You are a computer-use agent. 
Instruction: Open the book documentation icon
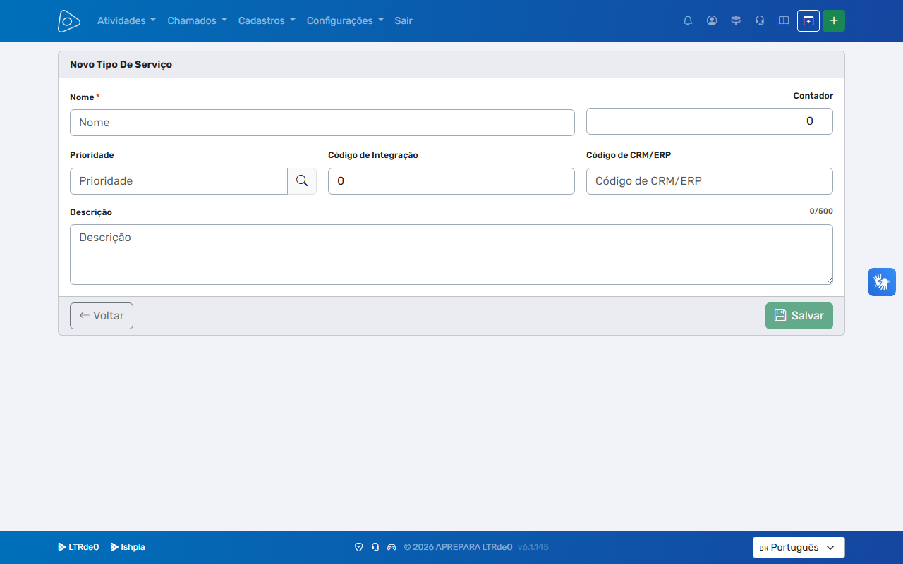point(784,20)
